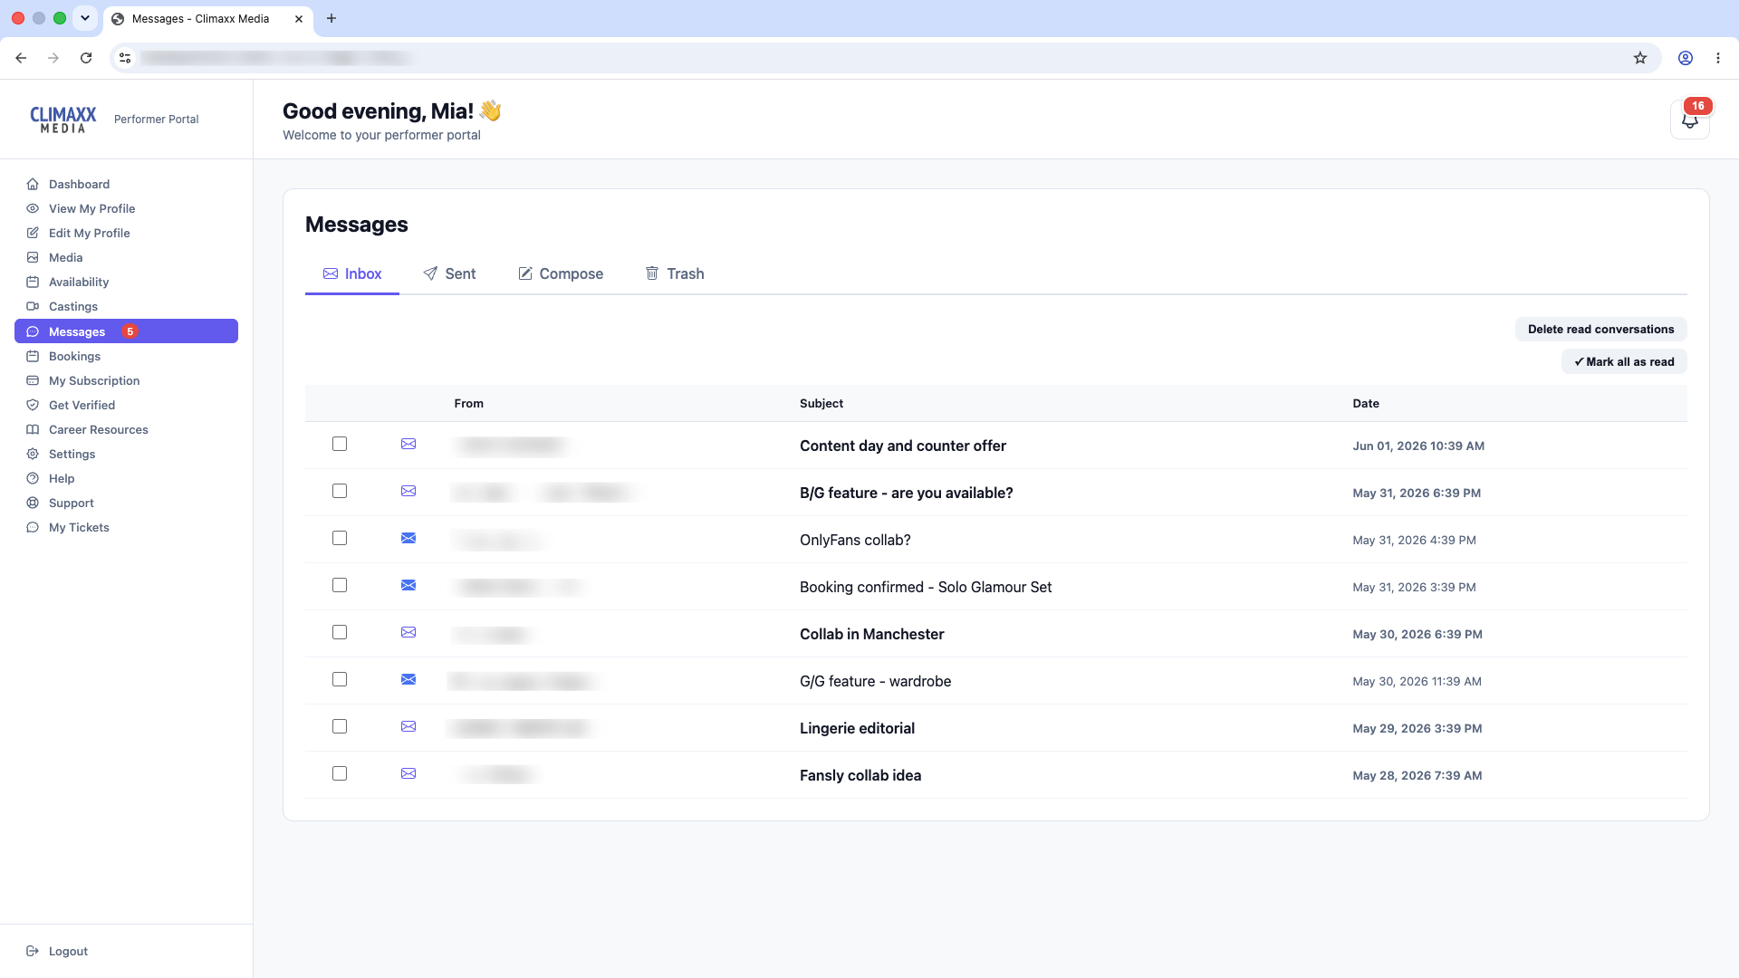
Task: Click Delete read conversations button
Action: pyautogui.click(x=1600, y=329)
